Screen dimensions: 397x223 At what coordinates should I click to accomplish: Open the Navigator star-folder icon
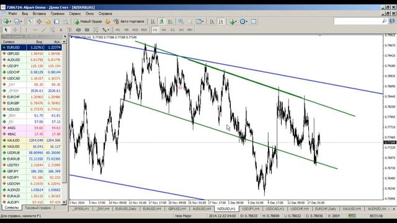tap(48, 22)
